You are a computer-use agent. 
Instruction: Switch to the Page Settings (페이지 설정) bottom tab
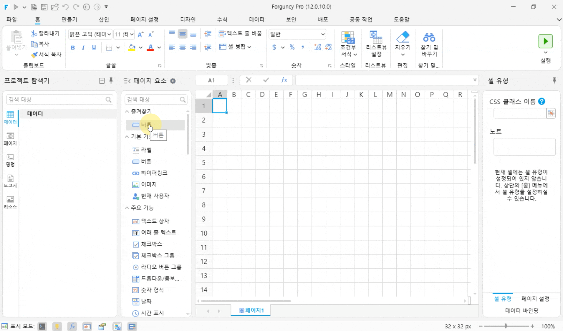pyautogui.click(x=535, y=299)
